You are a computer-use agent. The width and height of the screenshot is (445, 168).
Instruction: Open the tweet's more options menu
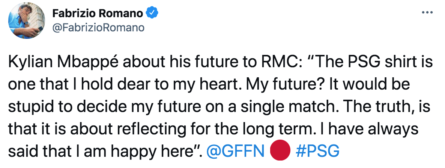tap(427, 12)
